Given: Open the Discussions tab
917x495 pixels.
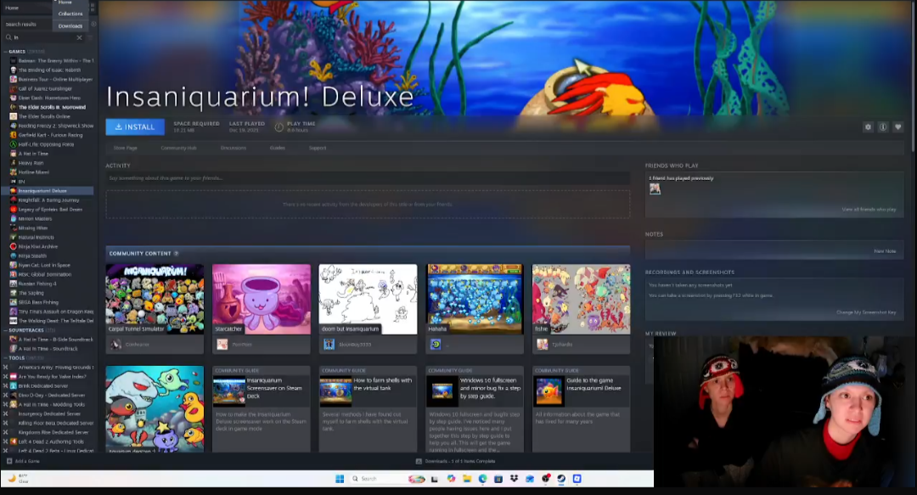Looking at the screenshot, I should (233, 148).
